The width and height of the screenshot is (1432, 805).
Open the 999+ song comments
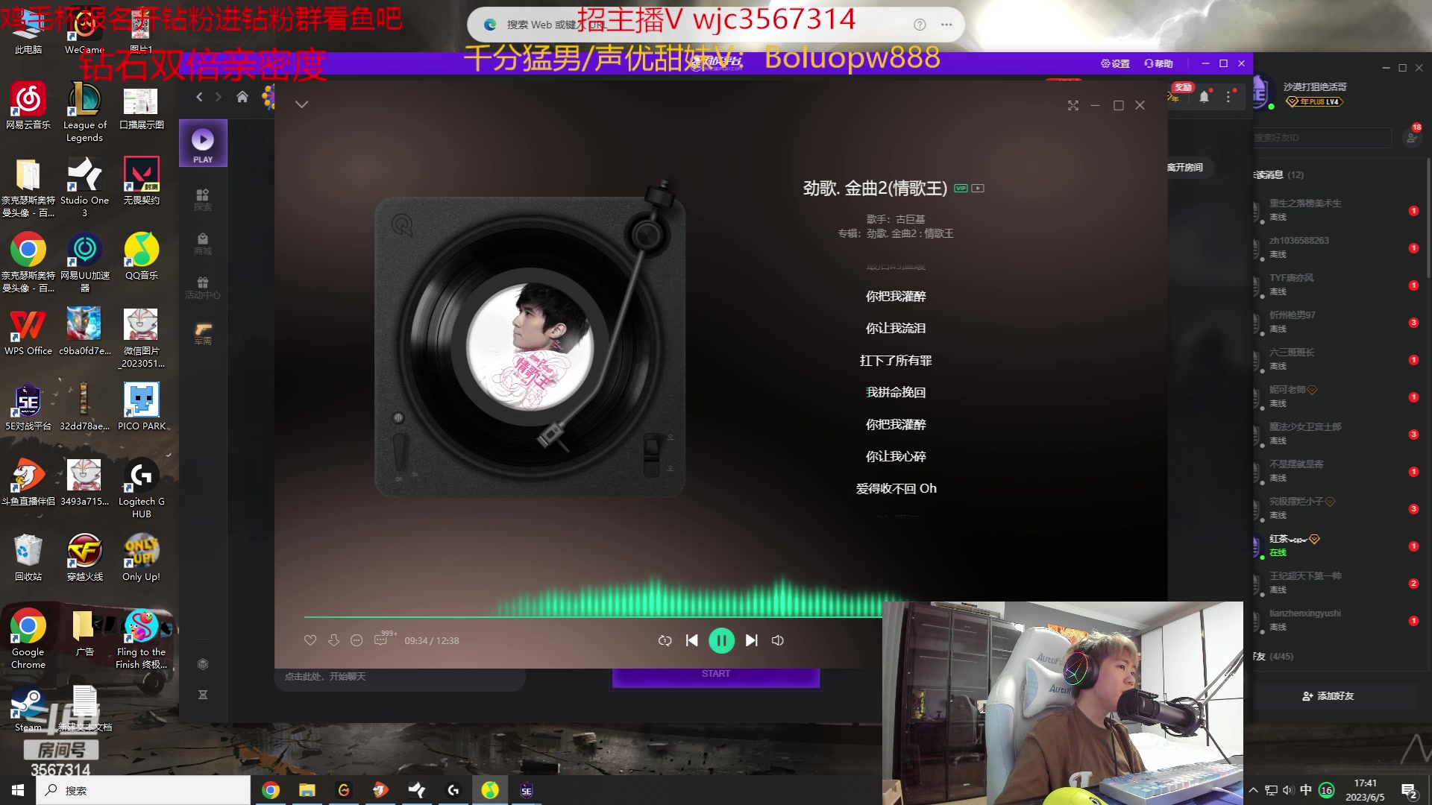click(383, 638)
